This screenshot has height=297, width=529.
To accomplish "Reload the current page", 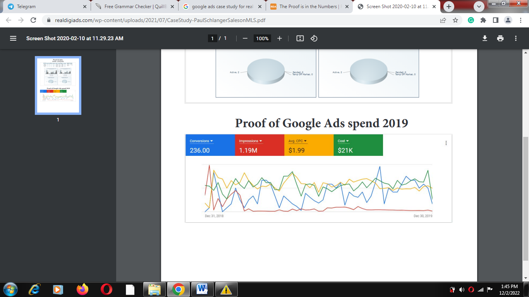I will pyautogui.click(x=33, y=20).
